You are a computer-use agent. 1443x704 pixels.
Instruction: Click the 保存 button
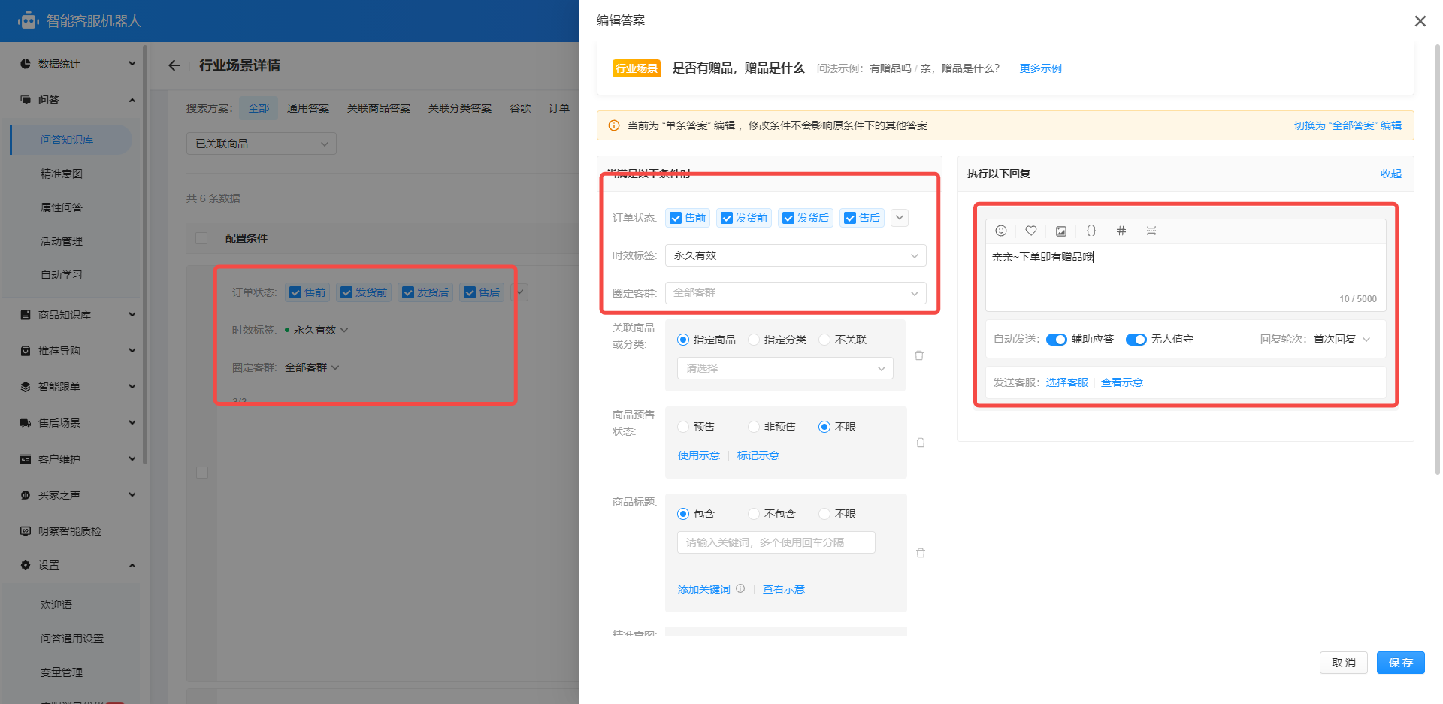tap(1401, 663)
